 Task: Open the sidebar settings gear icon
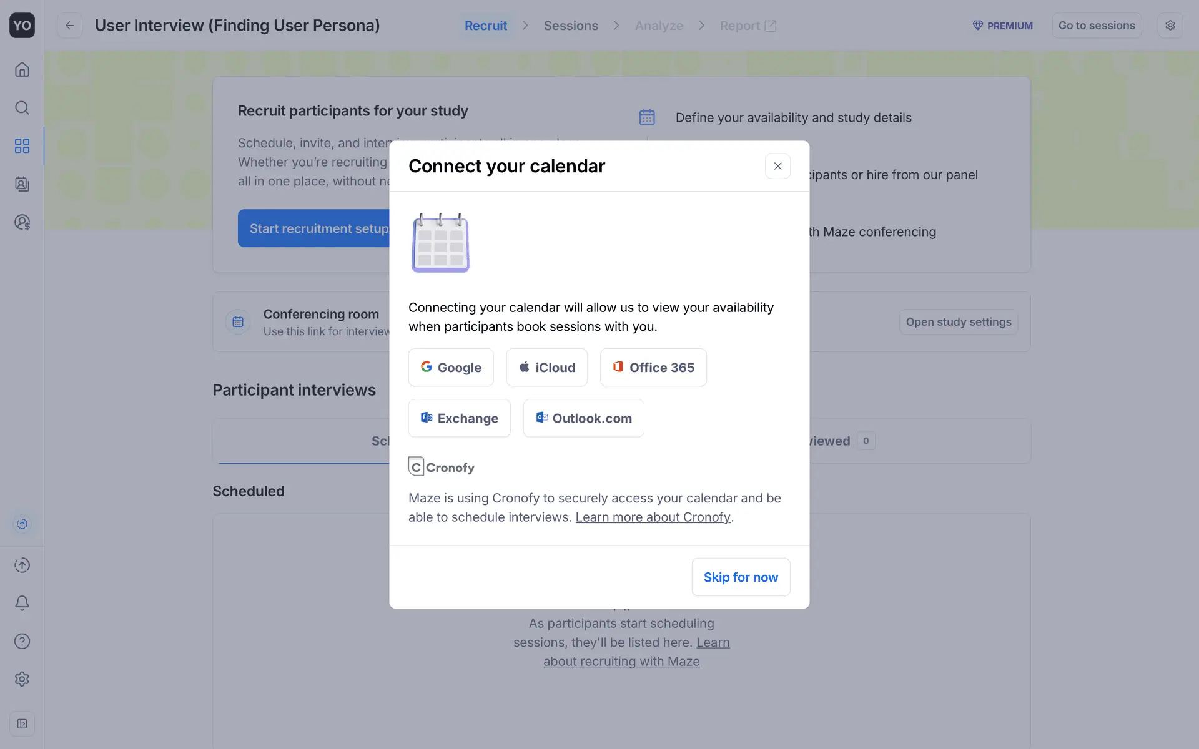22,679
